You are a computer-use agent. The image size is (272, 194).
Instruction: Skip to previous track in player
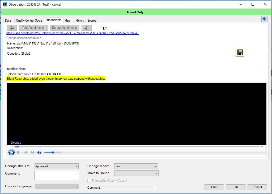click(25, 152)
